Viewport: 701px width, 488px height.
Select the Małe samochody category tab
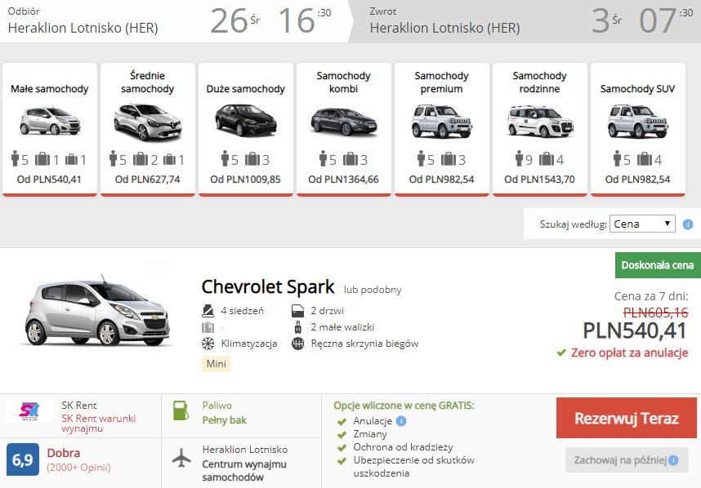point(50,129)
